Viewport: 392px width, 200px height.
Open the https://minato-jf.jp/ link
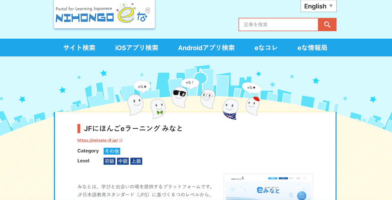point(98,140)
